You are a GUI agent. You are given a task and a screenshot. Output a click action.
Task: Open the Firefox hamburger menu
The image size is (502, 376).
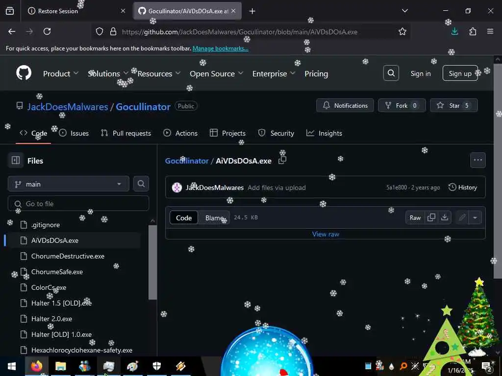[490, 31]
